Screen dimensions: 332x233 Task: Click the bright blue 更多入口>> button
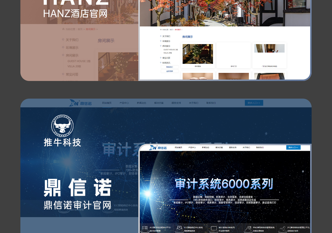click(x=293, y=147)
